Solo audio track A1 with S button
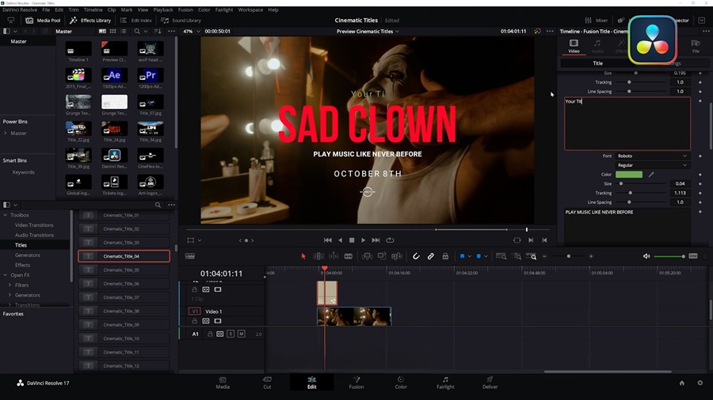Image resolution: width=713 pixels, height=400 pixels. (231, 334)
